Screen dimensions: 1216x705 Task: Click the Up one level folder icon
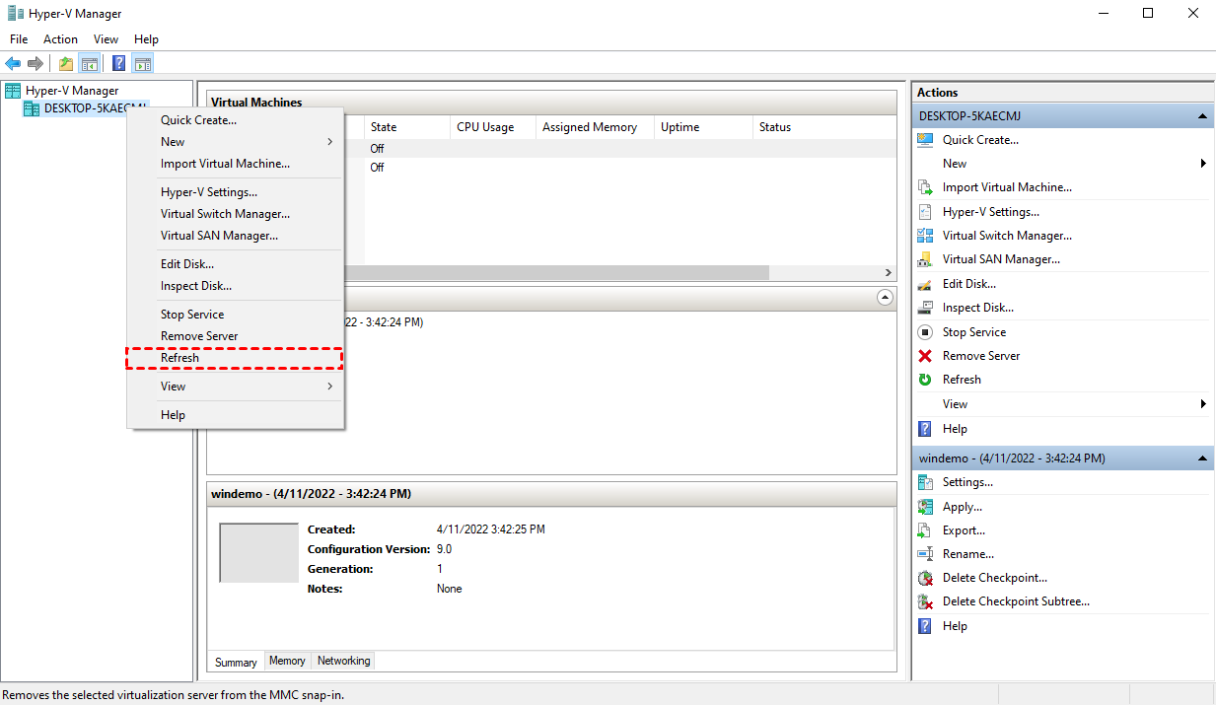point(66,64)
